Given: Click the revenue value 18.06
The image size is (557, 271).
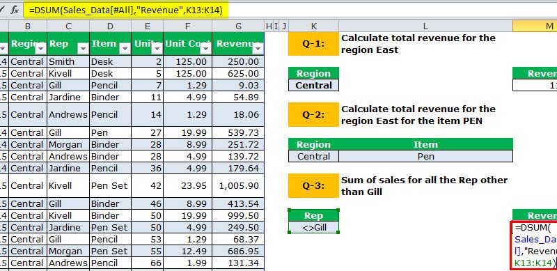Looking at the screenshot, I should 238,114.
